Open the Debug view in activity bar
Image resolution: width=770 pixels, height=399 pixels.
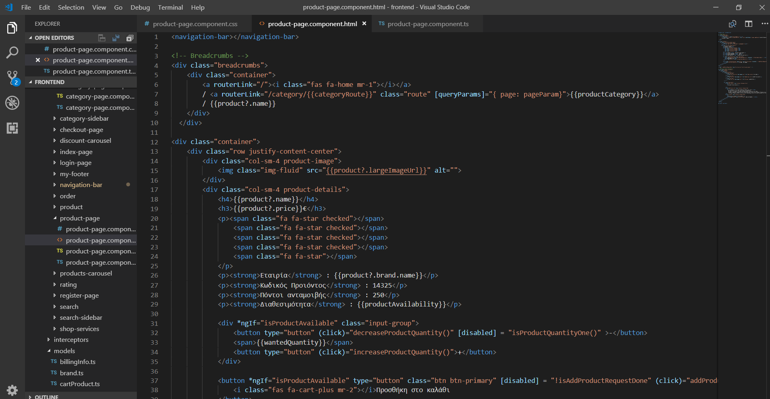pyautogui.click(x=12, y=103)
